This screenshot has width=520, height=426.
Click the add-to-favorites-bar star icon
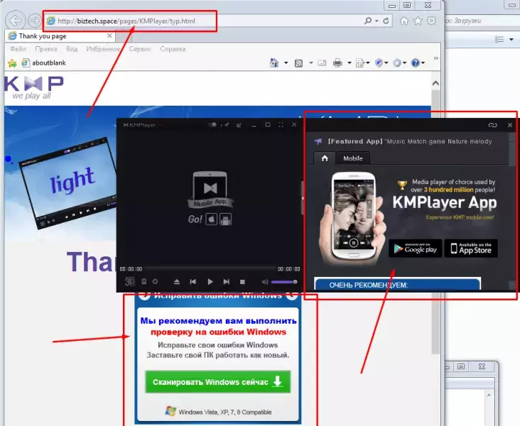tap(12, 63)
